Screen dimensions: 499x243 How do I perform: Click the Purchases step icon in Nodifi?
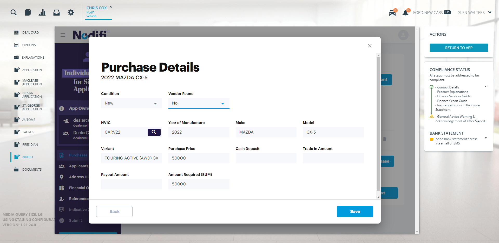62,155
